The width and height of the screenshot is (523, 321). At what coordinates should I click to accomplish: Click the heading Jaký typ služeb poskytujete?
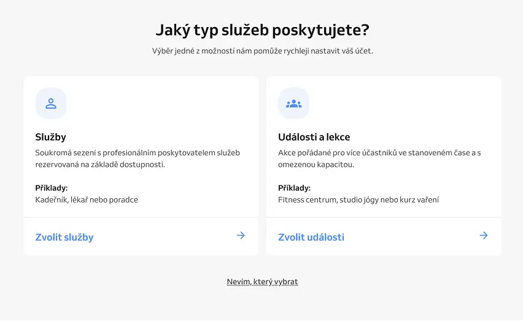[263, 30]
